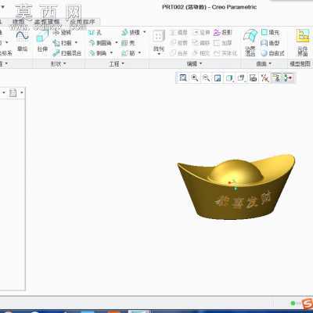Open the Saved Orientations view list
The width and height of the screenshot is (313, 313).
pyautogui.click(x=241, y=77)
